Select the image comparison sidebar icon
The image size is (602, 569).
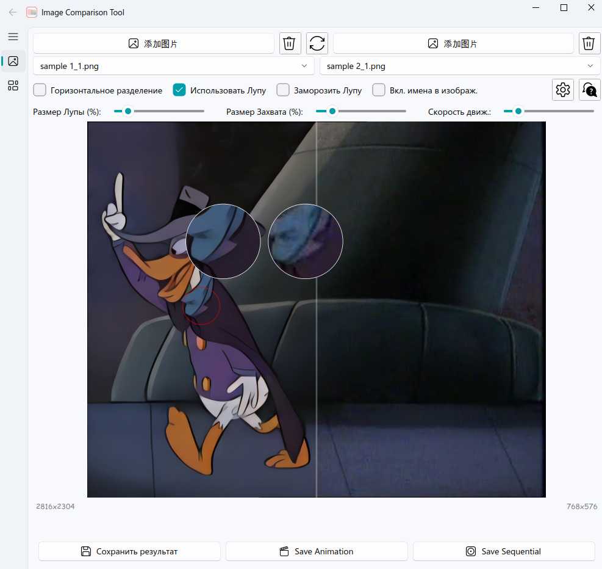point(13,61)
